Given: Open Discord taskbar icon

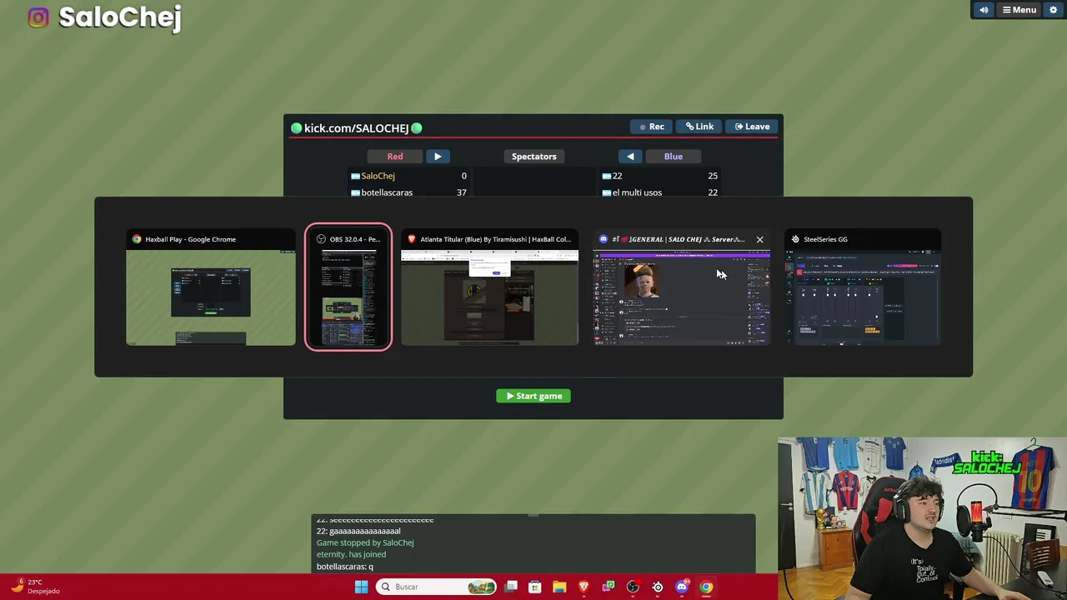Looking at the screenshot, I should [682, 587].
